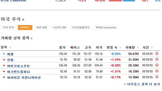The image size is (162, 91).
Task: Open the S&P 600 tab
Action: coord(42,28)
